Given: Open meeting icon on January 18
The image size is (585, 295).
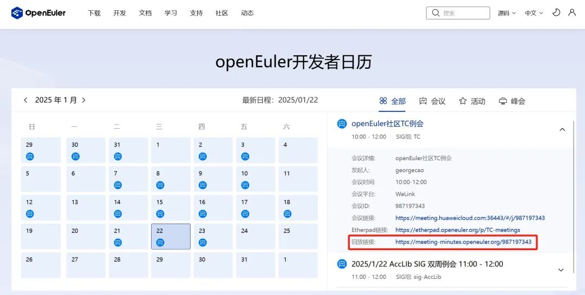Looking at the screenshot, I should point(287,214).
